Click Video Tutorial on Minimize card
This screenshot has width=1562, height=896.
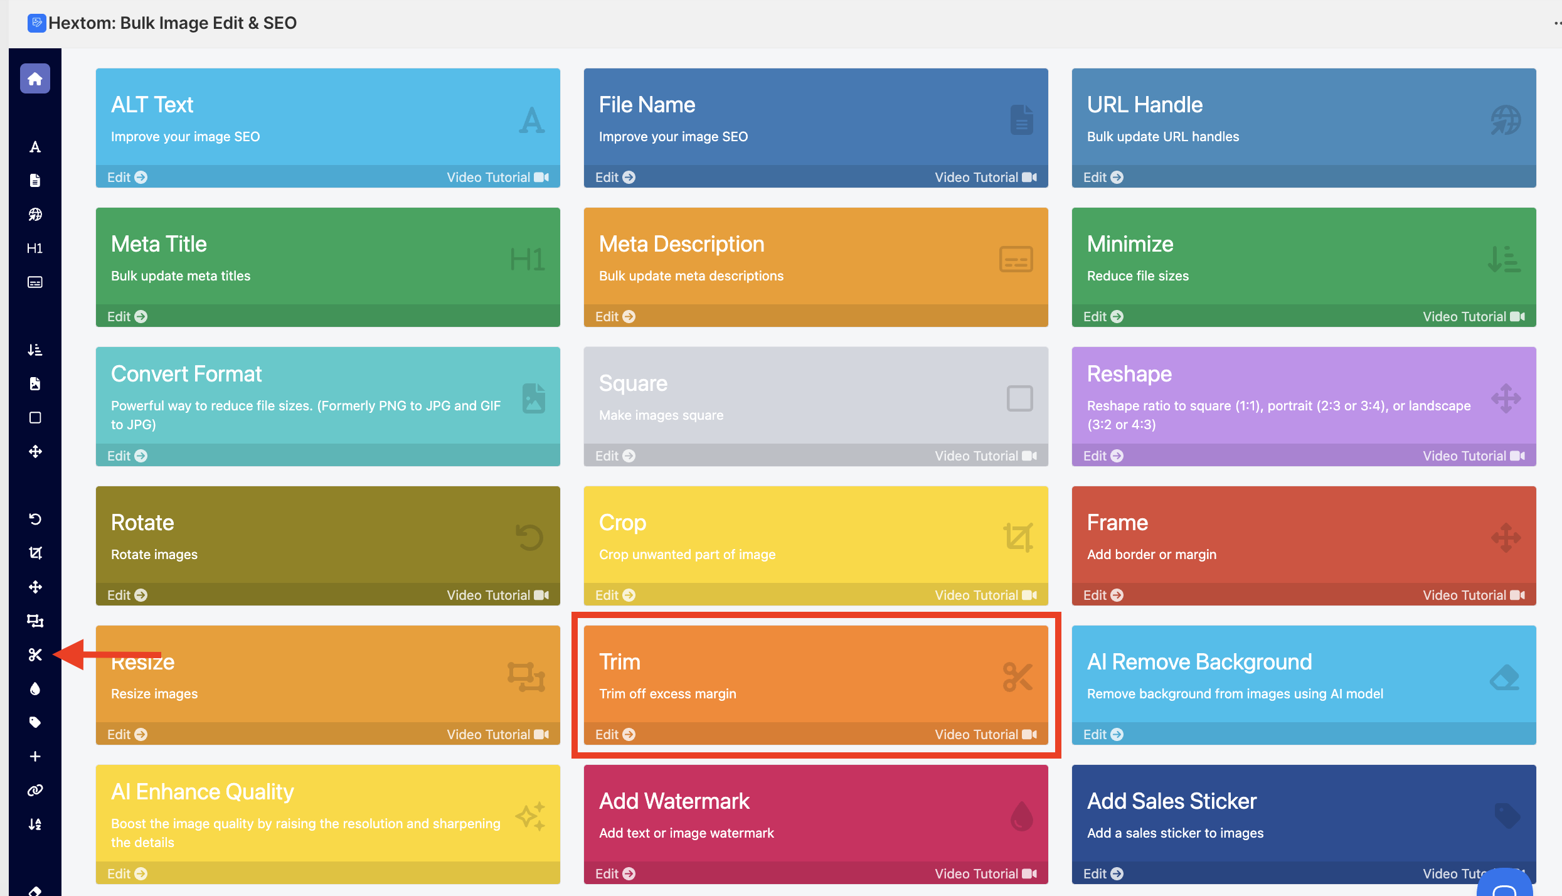(x=1473, y=316)
